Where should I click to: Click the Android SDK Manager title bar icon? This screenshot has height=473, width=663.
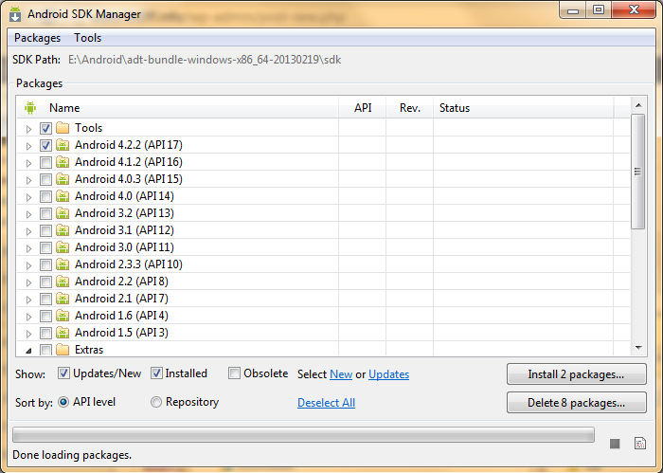15,14
